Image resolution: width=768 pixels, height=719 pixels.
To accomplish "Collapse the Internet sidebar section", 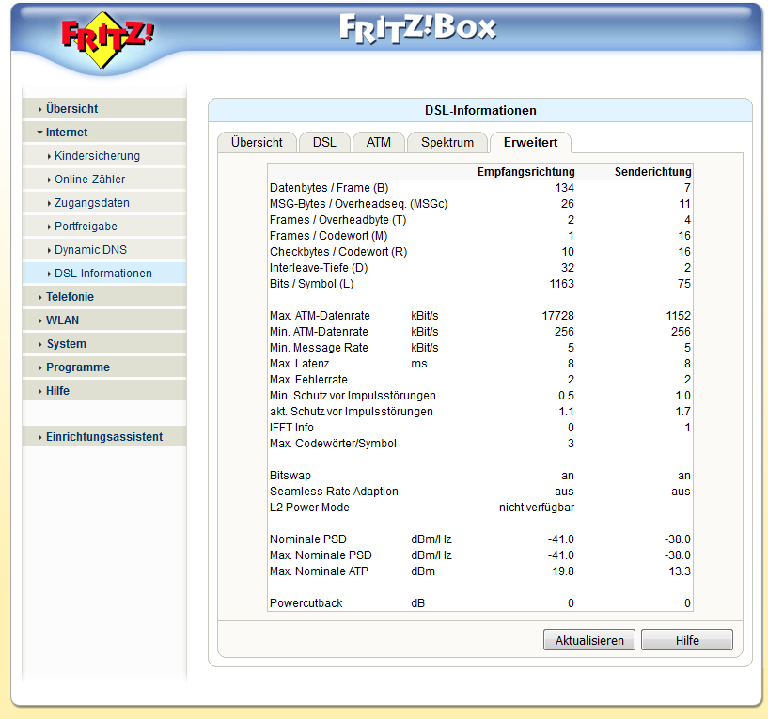I will [x=67, y=133].
